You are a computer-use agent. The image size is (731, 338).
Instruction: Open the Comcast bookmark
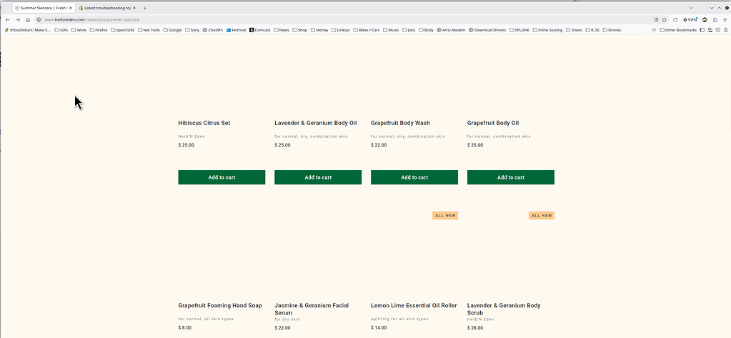[259, 30]
